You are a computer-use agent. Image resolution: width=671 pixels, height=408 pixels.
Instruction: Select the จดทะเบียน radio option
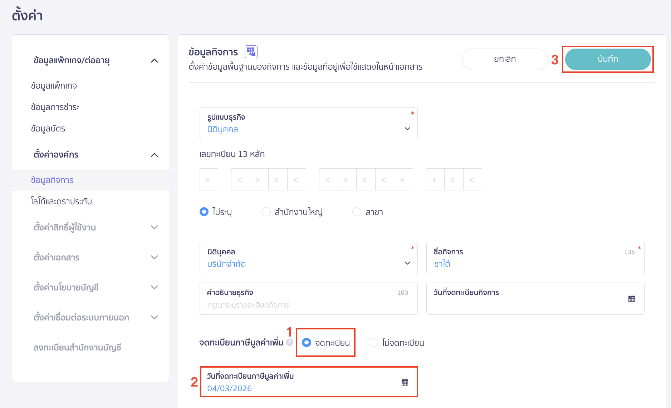click(307, 342)
